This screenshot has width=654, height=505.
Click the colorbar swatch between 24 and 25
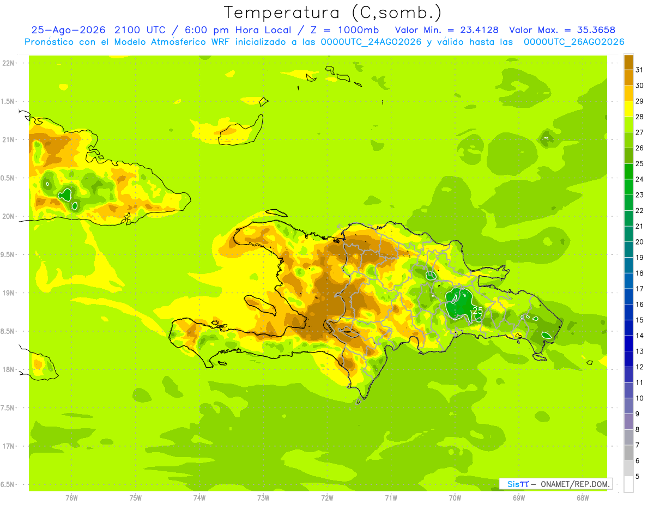(x=628, y=172)
